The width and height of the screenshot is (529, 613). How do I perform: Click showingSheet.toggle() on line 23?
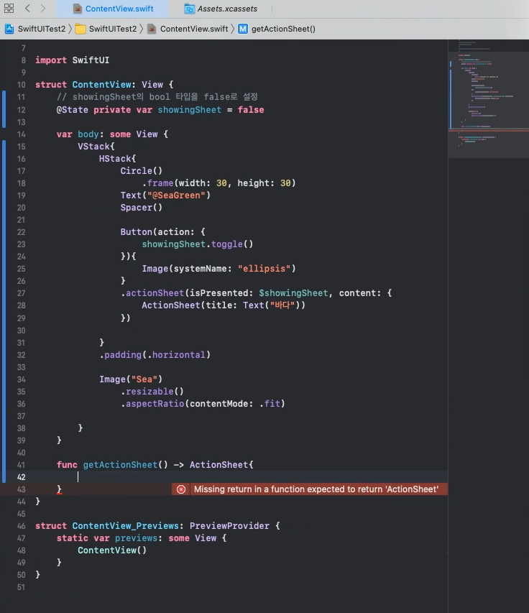coord(198,244)
